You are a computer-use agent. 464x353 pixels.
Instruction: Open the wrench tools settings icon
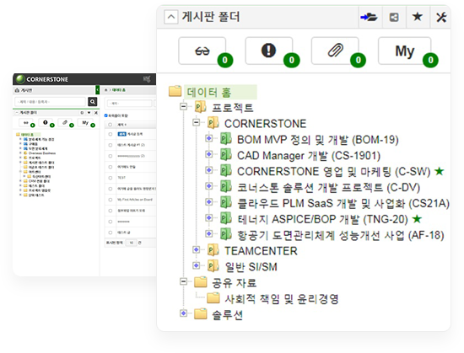(x=441, y=17)
